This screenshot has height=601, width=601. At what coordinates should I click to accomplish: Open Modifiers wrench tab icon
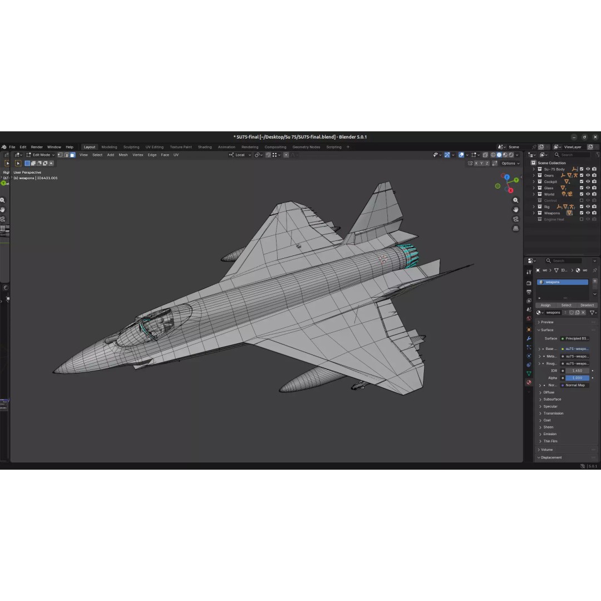point(529,338)
